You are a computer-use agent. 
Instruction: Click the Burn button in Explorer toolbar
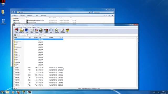pyautogui.click(x=37, y=15)
